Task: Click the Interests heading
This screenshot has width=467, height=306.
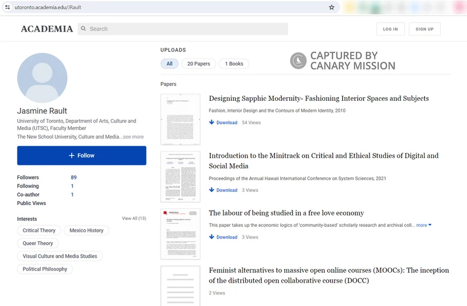Action: click(27, 219)
